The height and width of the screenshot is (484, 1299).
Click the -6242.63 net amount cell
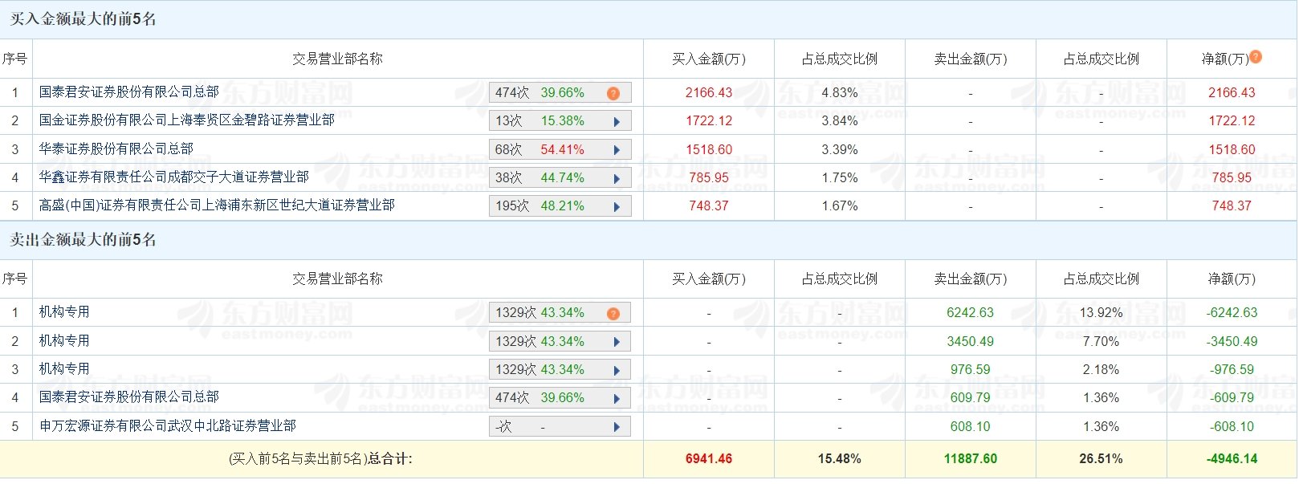[x=1232, y=313]
